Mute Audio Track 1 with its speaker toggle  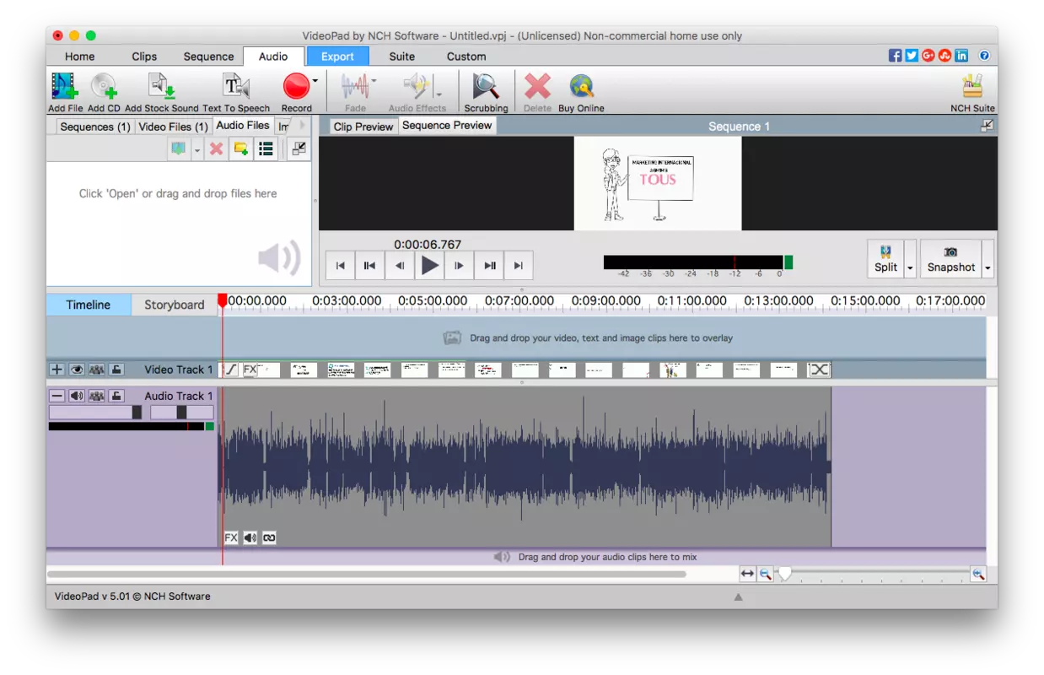click(77, 396)
